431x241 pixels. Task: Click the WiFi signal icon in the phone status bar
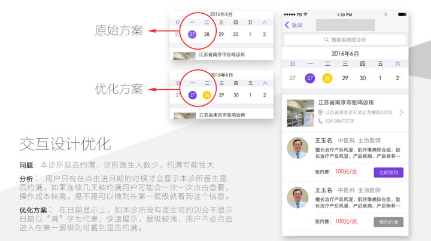point(305,14)
